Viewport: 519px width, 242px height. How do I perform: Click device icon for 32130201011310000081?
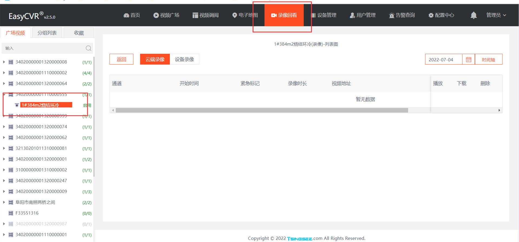click(x=11, y=148)
